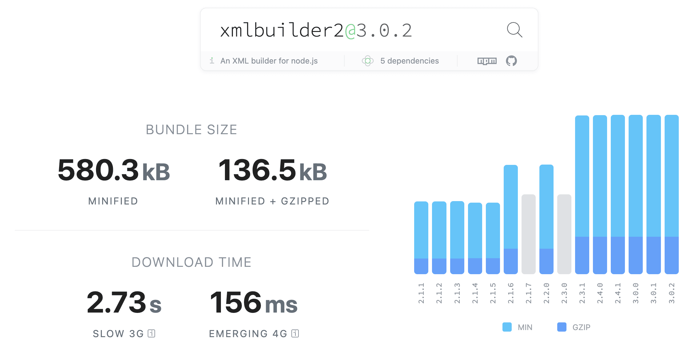Open the GitHub repository icon

511,61
